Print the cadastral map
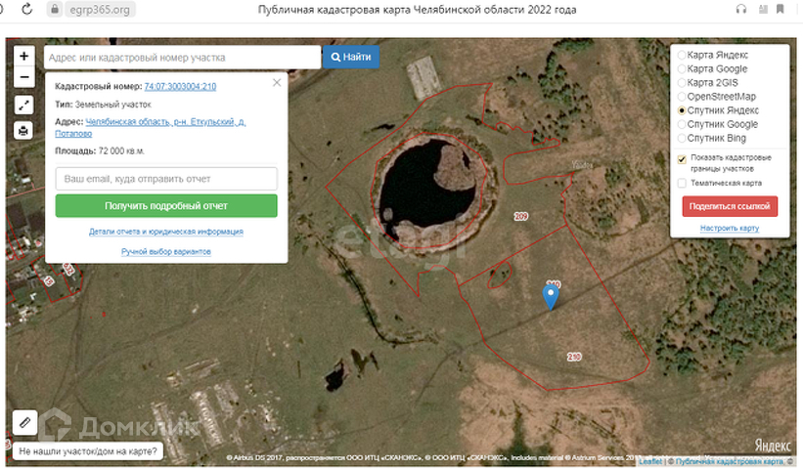The width and height of the screenshot is (803, 469). (x=24, y=130)
